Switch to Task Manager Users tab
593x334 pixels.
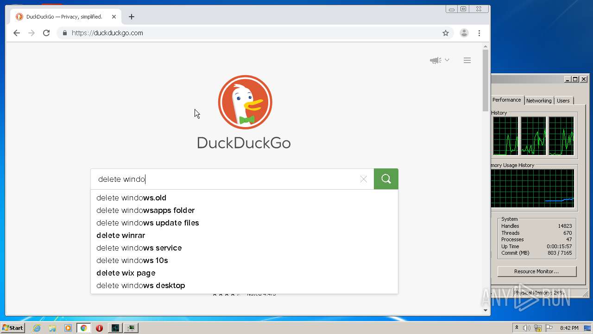(x=563, y=101)
